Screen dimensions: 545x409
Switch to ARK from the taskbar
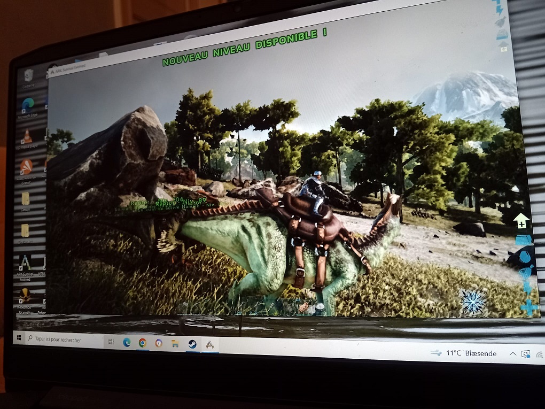coord(209,345)
